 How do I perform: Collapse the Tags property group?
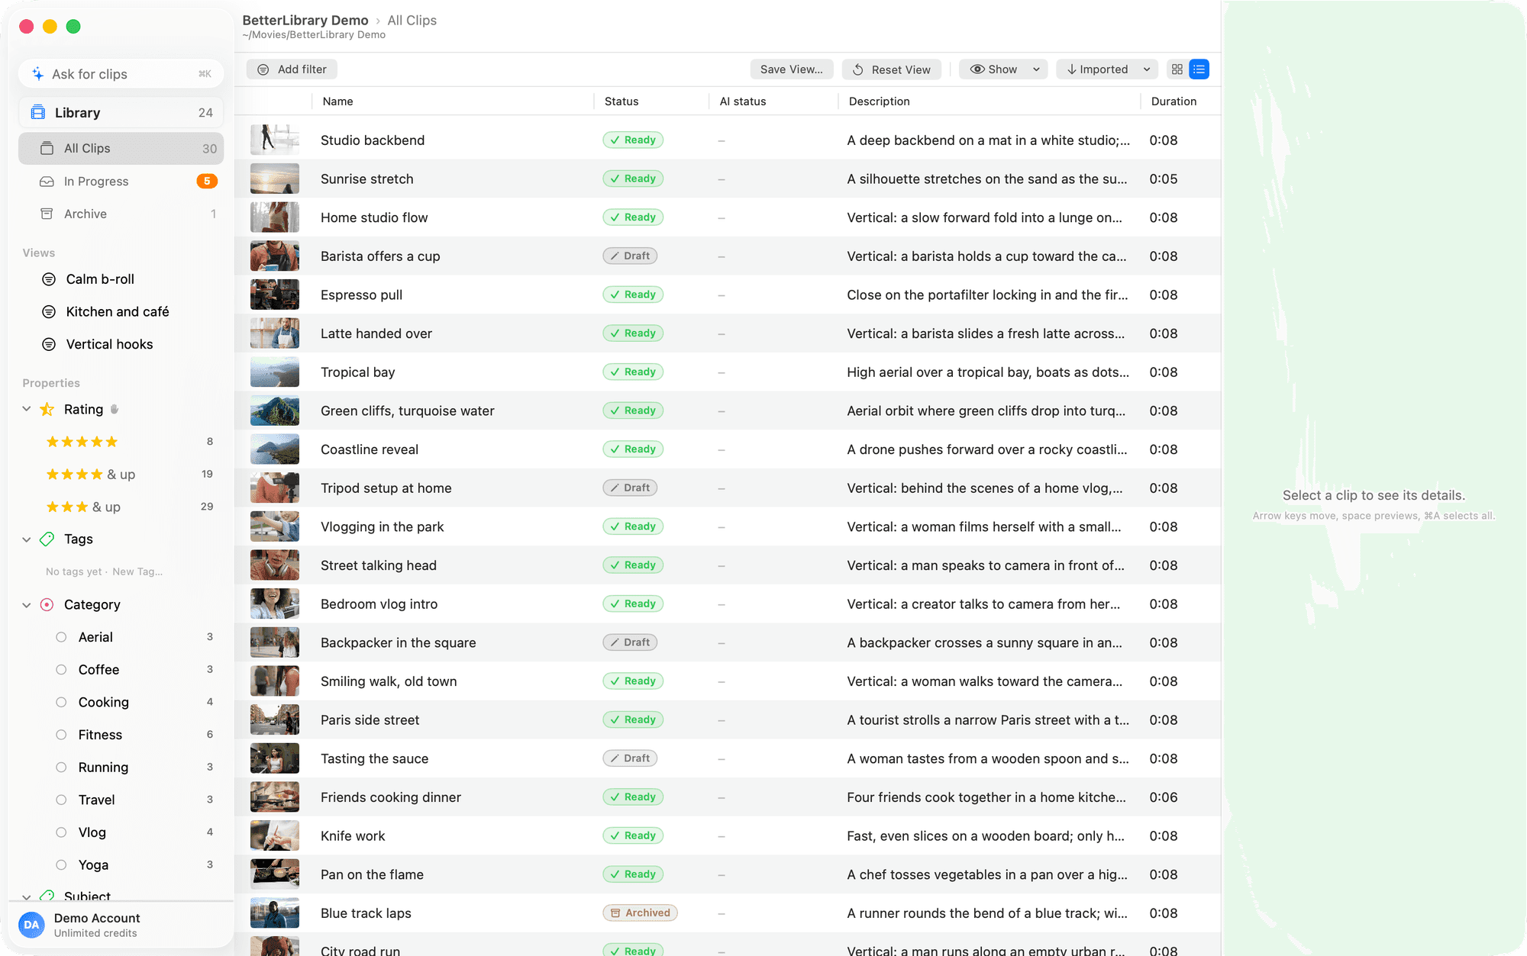[27, 539]
